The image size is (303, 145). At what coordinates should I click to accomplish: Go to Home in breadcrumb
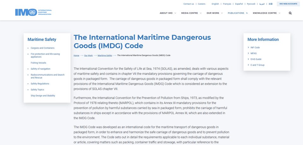[76, 55]
